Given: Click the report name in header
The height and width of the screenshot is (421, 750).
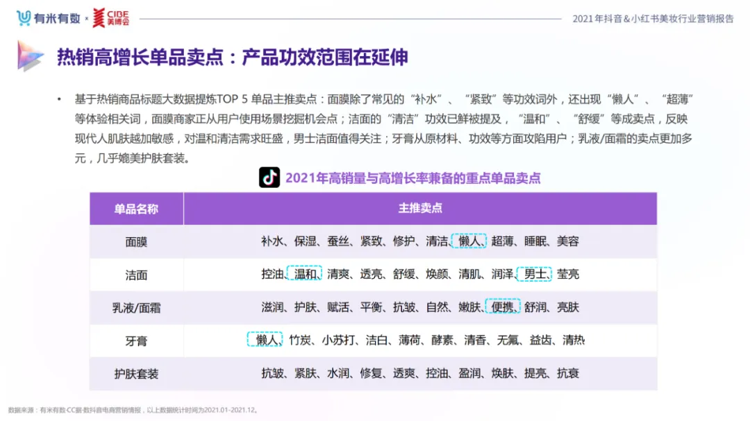Looking at the screenshot, I should (653, 19).
